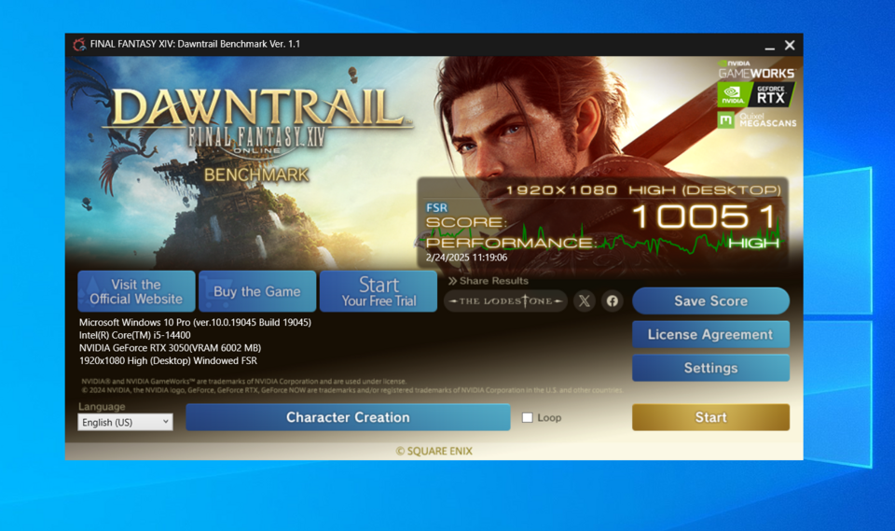Select the Intel Core i5-14400 text
Viewport: 895px width, 531px height.
[134, 335]
